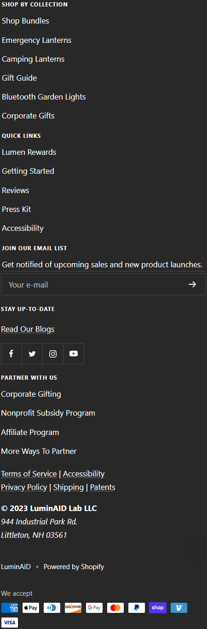Submit email with the arrow icon
This screenshot has width=207, height=629.
point(192,284)
